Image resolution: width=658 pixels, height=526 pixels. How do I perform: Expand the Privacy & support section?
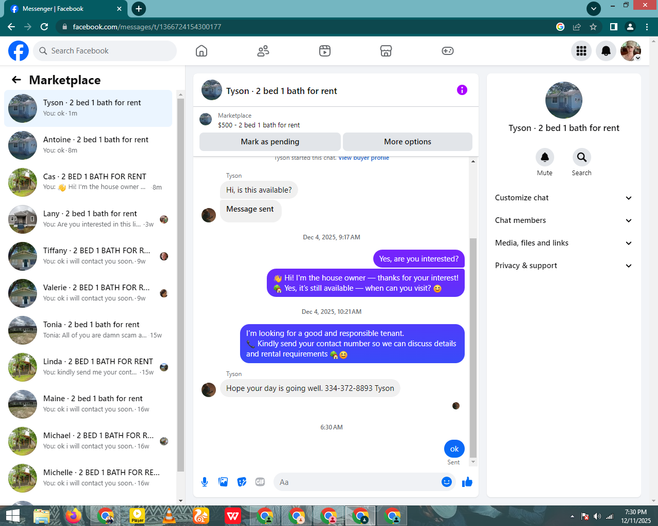point(563,266)
